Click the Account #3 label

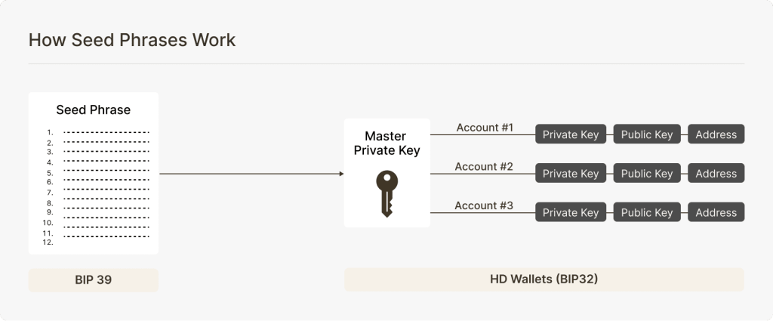[x=484, y=205]
